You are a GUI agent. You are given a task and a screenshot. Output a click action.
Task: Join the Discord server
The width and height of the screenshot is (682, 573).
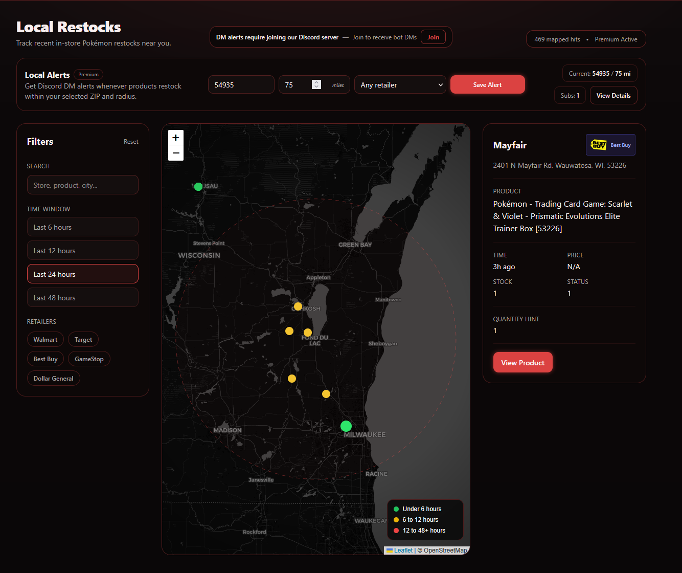[433, 37]
